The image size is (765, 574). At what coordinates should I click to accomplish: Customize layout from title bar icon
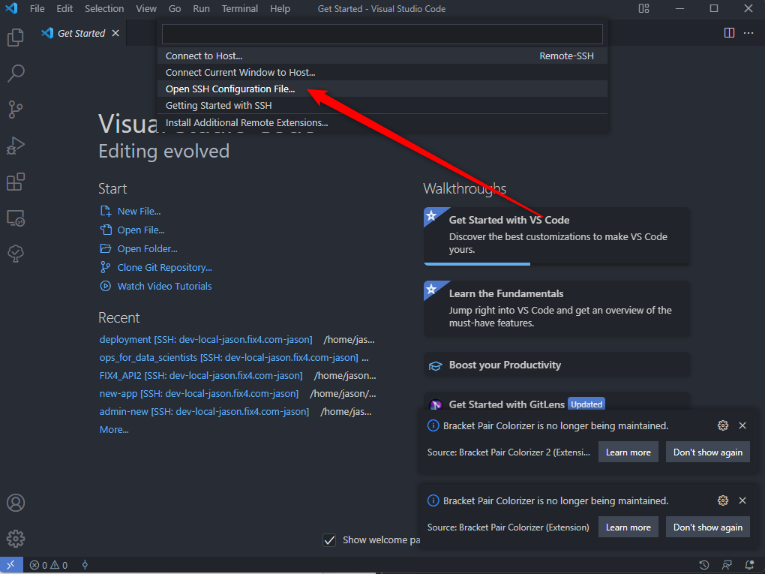[644, 8]
